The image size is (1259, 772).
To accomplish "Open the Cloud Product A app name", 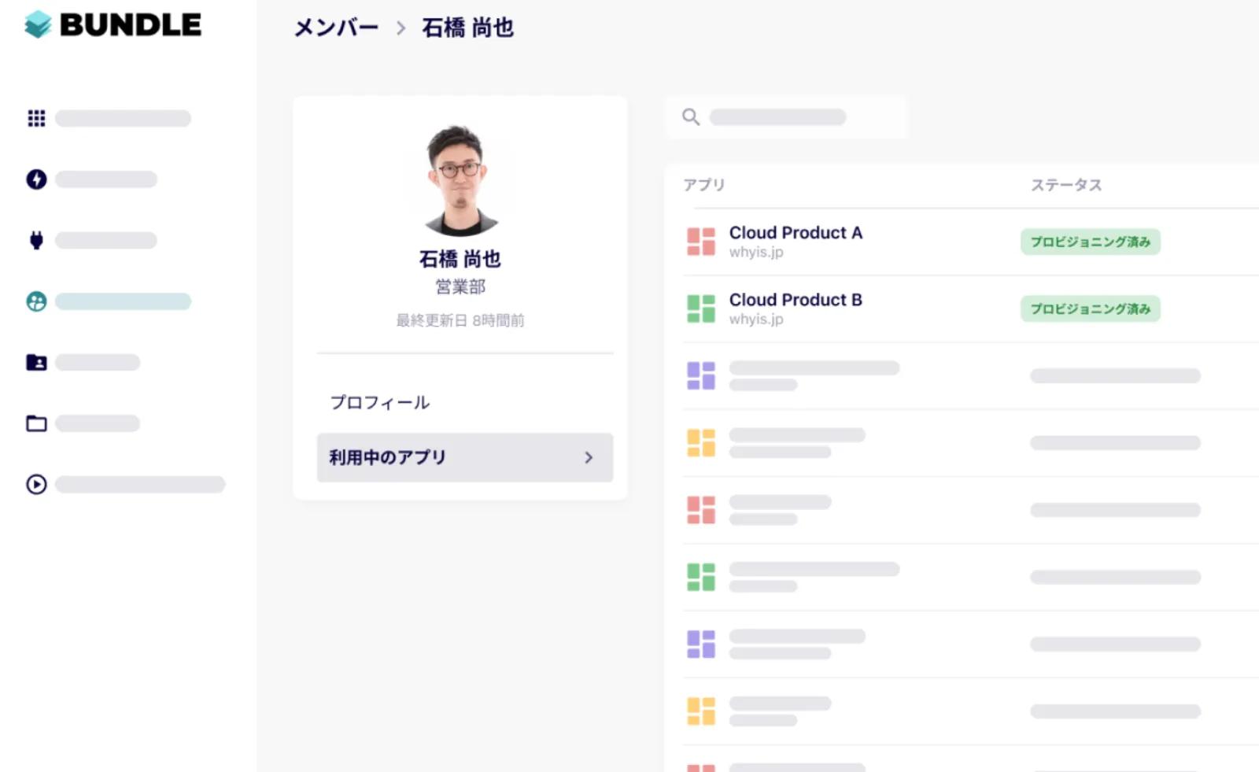I will (x=796, y=233).
